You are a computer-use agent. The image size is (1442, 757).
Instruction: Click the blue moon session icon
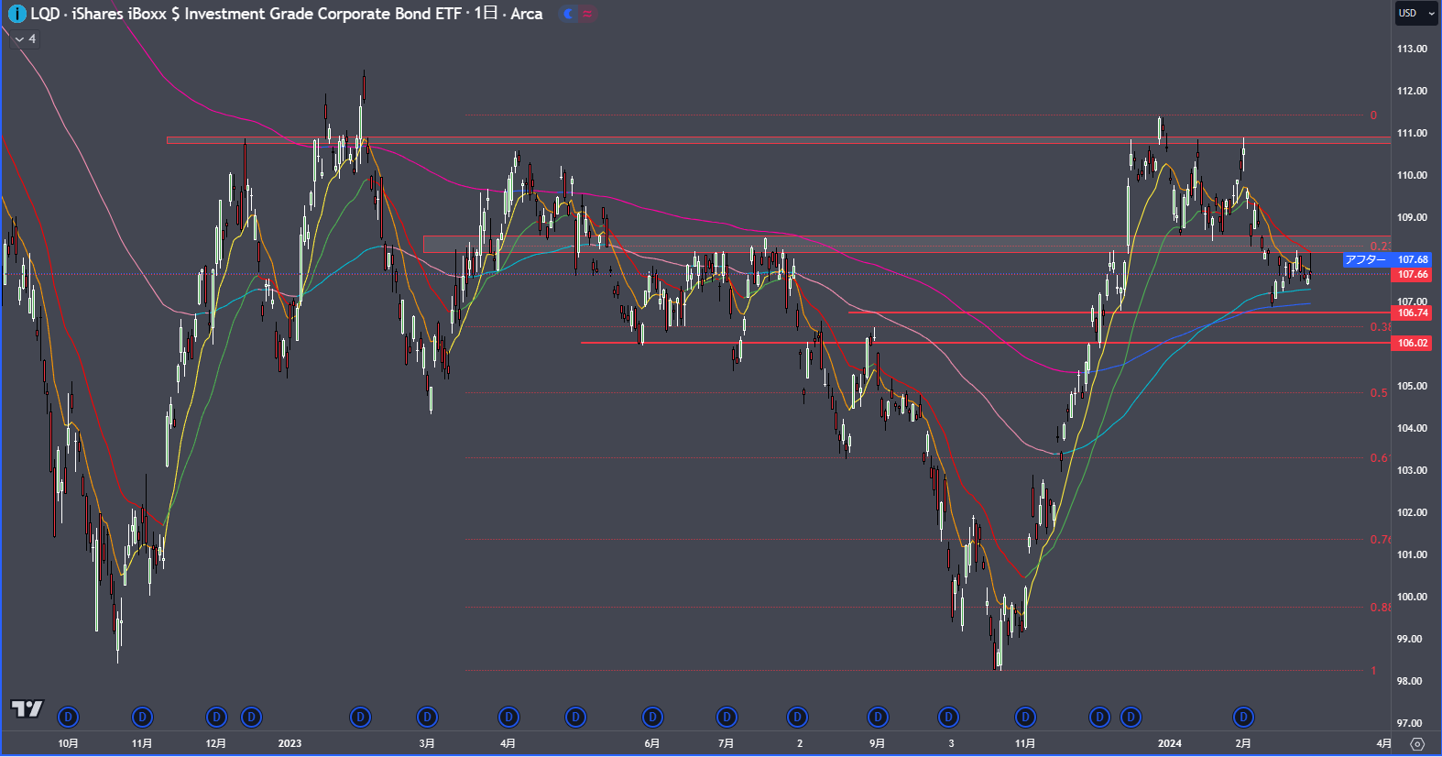coord(569,14)
